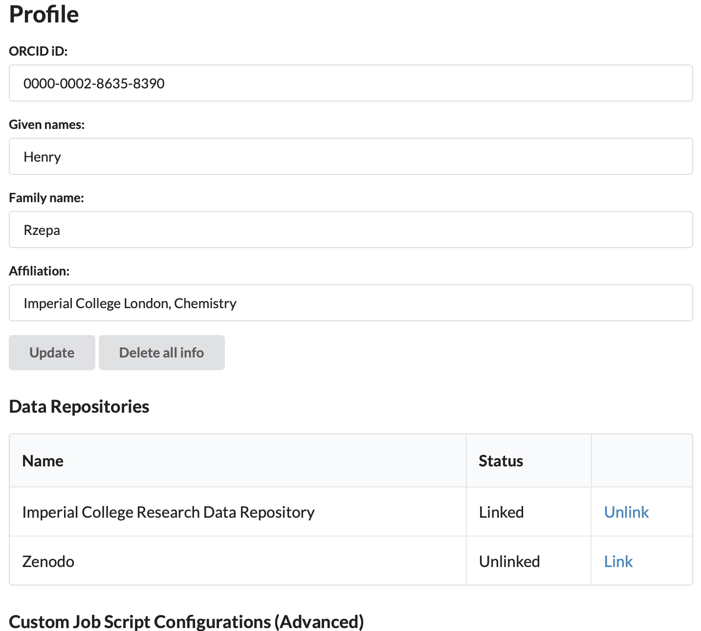Viewport: 701px width, 631px height.
Task: Focus the Given names field containing Henry
Action: (x=350, y=156)
